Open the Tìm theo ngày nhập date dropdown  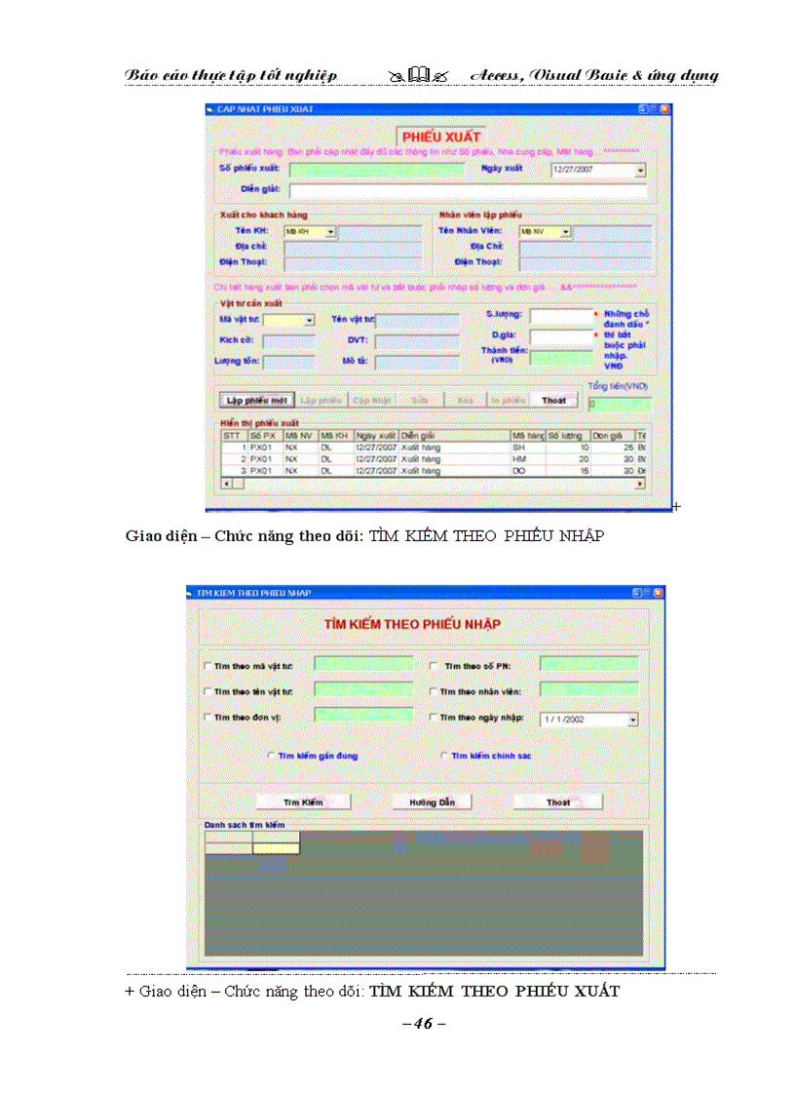[x=635, y=719]
